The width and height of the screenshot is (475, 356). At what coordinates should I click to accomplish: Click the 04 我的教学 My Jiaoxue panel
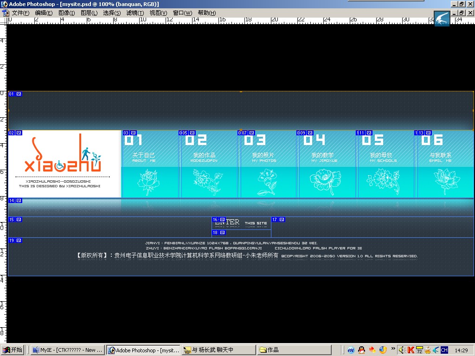(327, 164)
